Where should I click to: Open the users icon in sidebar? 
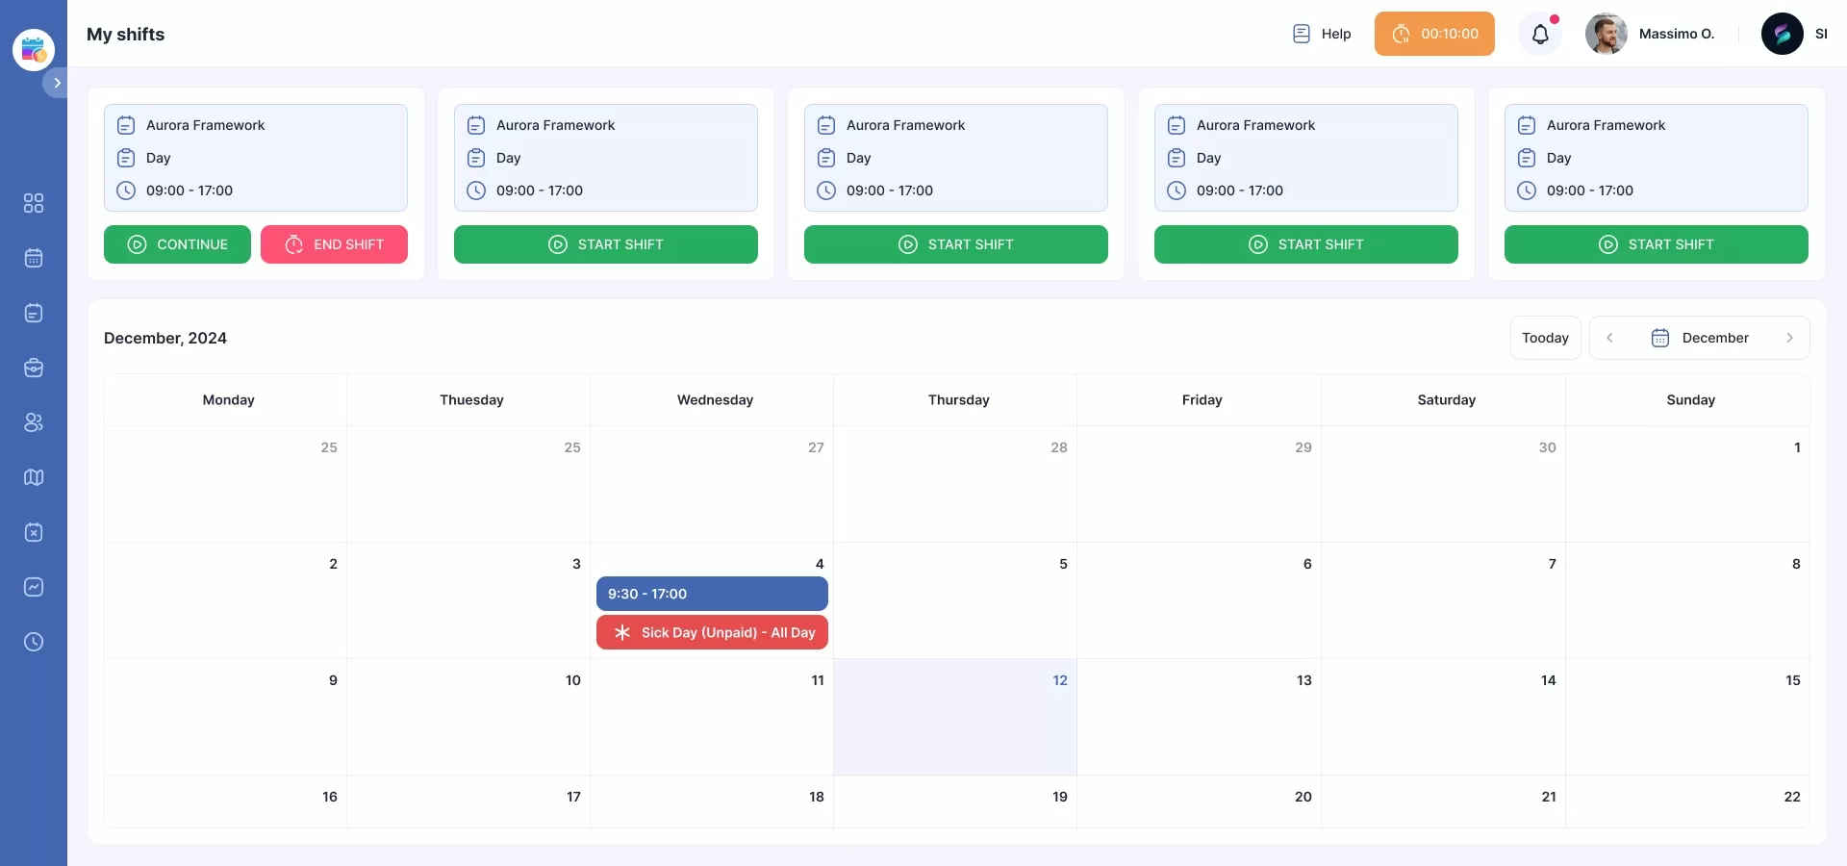click(x=34, y=422)
